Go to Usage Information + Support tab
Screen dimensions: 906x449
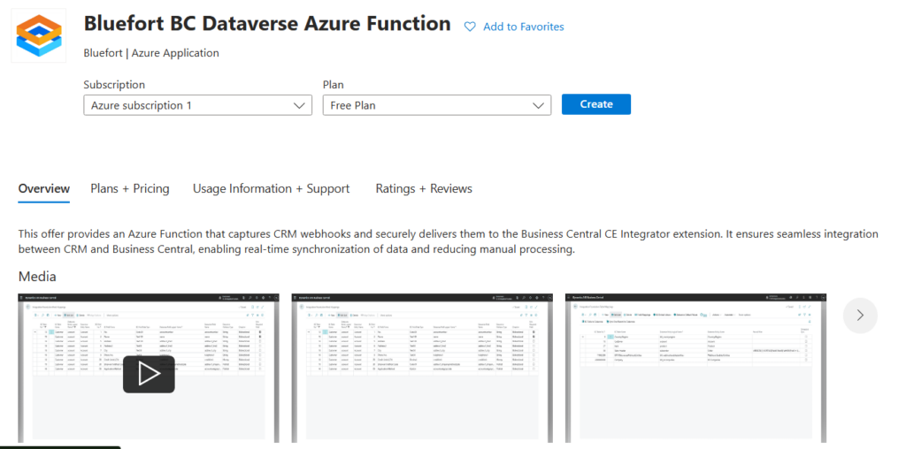coord(271,188)
